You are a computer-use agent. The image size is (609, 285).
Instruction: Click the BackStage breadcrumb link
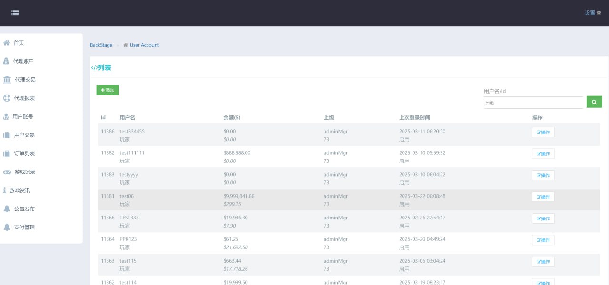101,45
